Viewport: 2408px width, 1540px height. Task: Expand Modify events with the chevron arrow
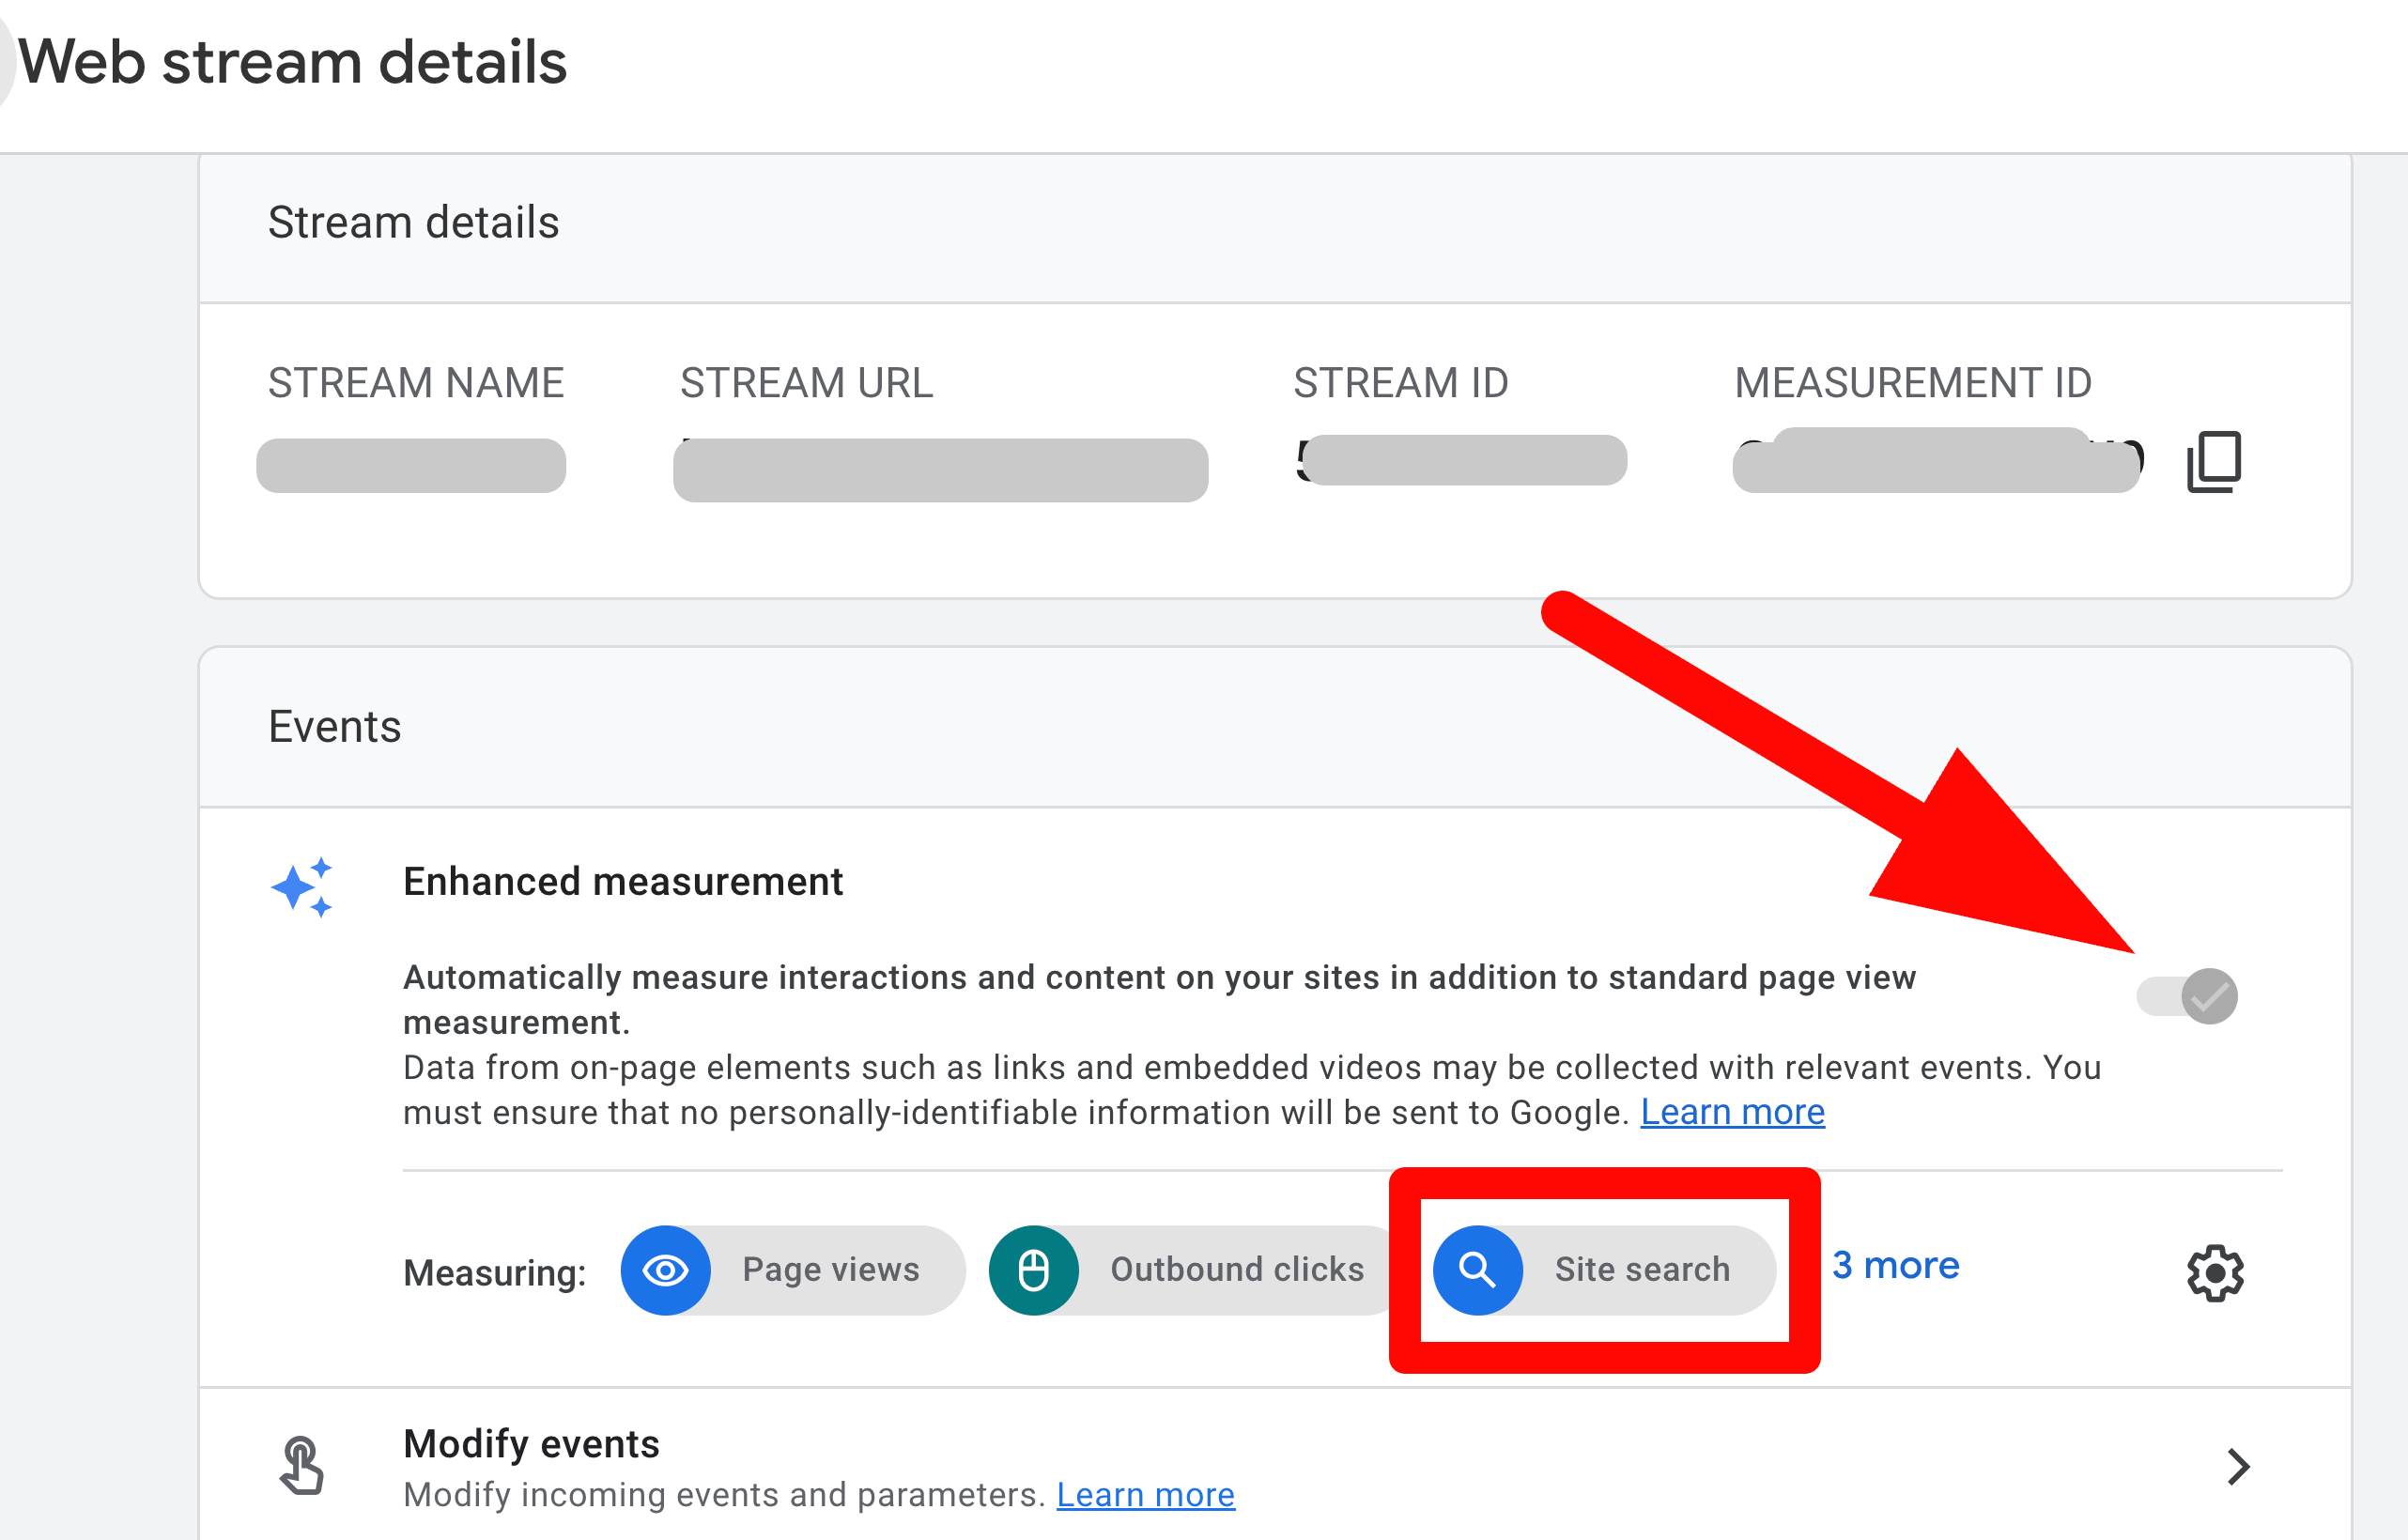2238,1466
